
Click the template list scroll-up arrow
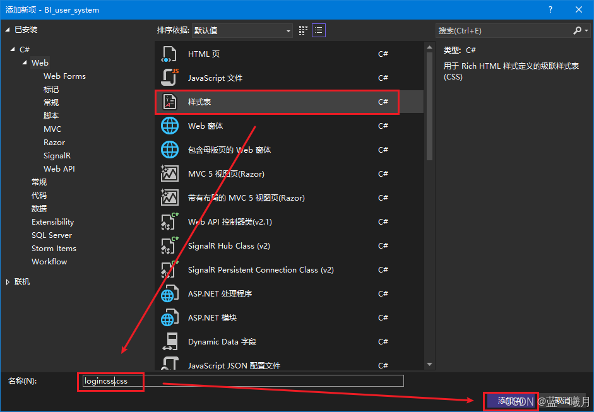429,47
